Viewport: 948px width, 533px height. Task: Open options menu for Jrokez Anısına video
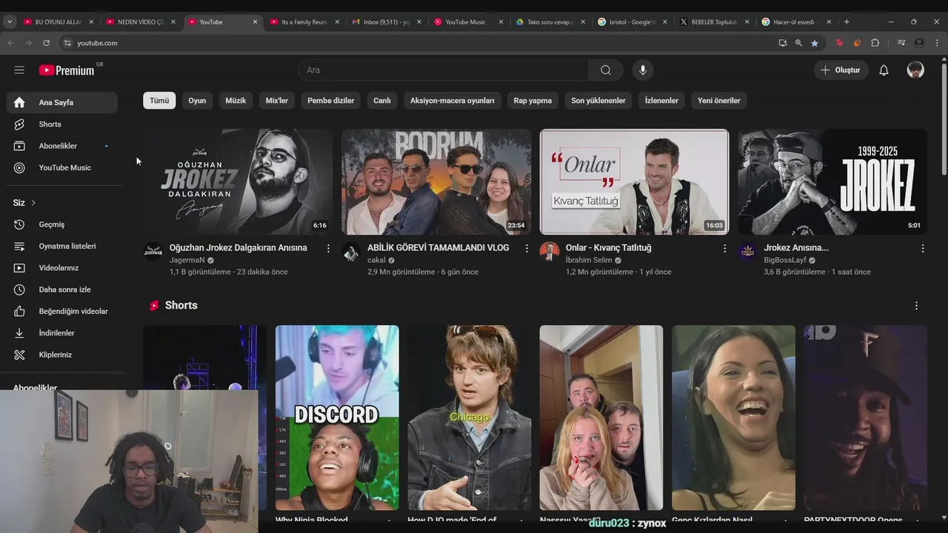(923, 249)
